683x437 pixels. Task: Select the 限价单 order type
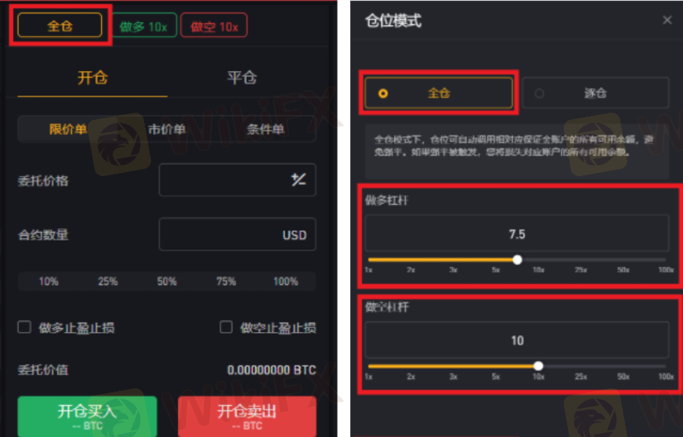point(67,129)
